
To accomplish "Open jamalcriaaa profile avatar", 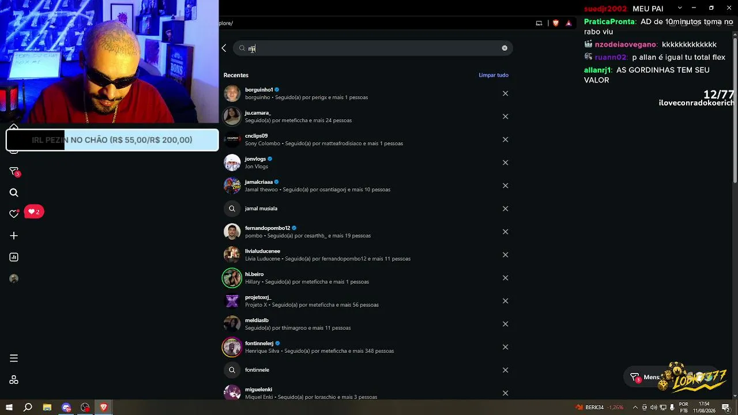I will [x=232, y=186].
